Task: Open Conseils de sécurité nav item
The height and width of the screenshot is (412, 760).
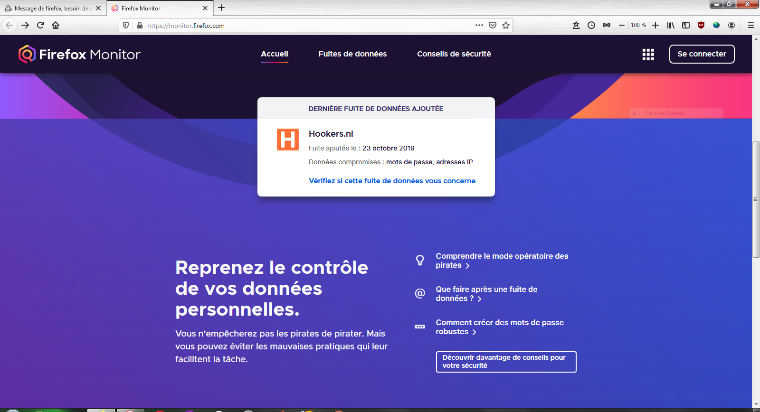Action: click(454, 54)
